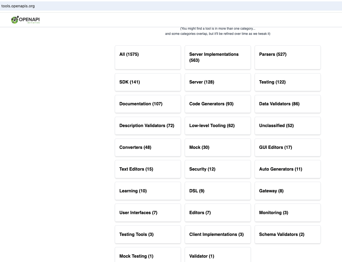Open Client Implementations (3) category
This screenshot has width=342, height=262.
tap(218, 235)
